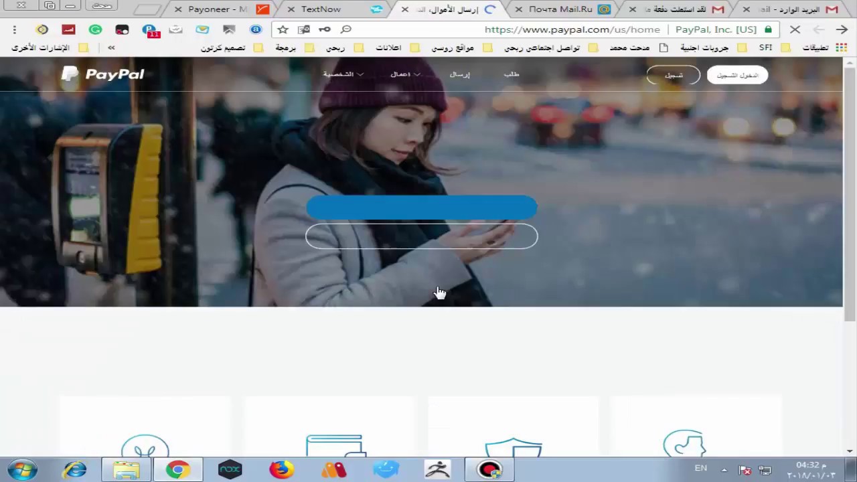This screenshot has height=482, width=857.
Task: Stop loading the page with the X button
Action: point(795,29)
